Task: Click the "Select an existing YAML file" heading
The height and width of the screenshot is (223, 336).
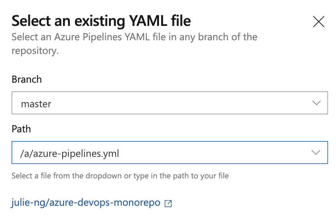Action: click(101, 21)
